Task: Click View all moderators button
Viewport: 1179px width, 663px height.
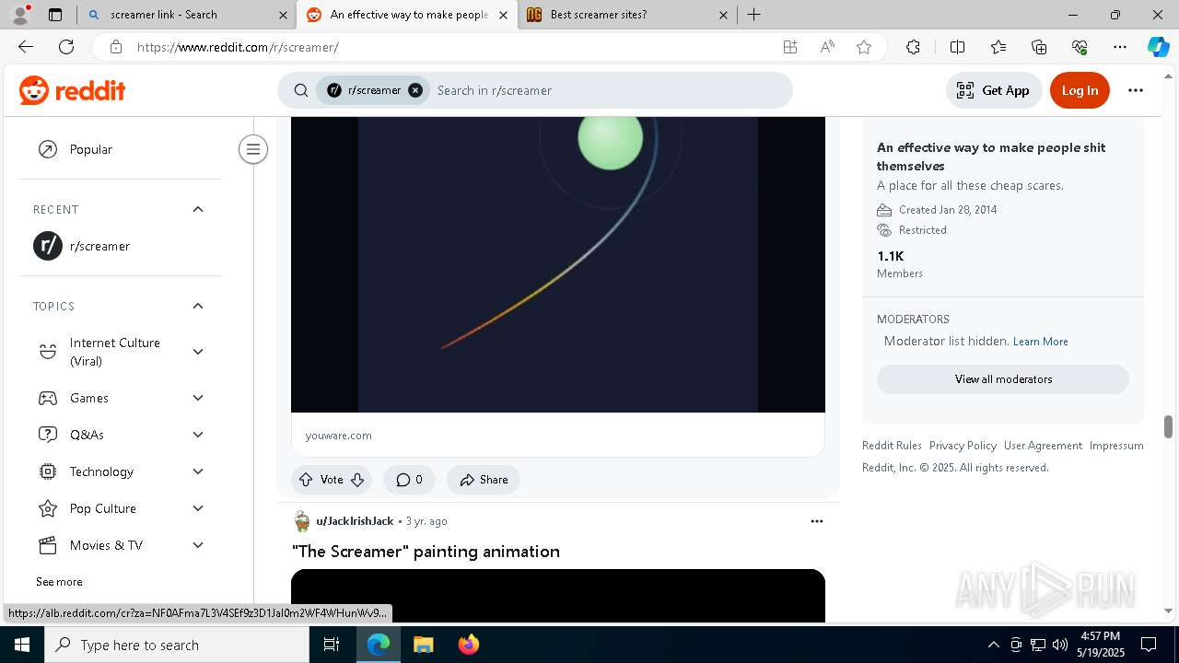Action: pyautogui.click(x=1003, y=379)
